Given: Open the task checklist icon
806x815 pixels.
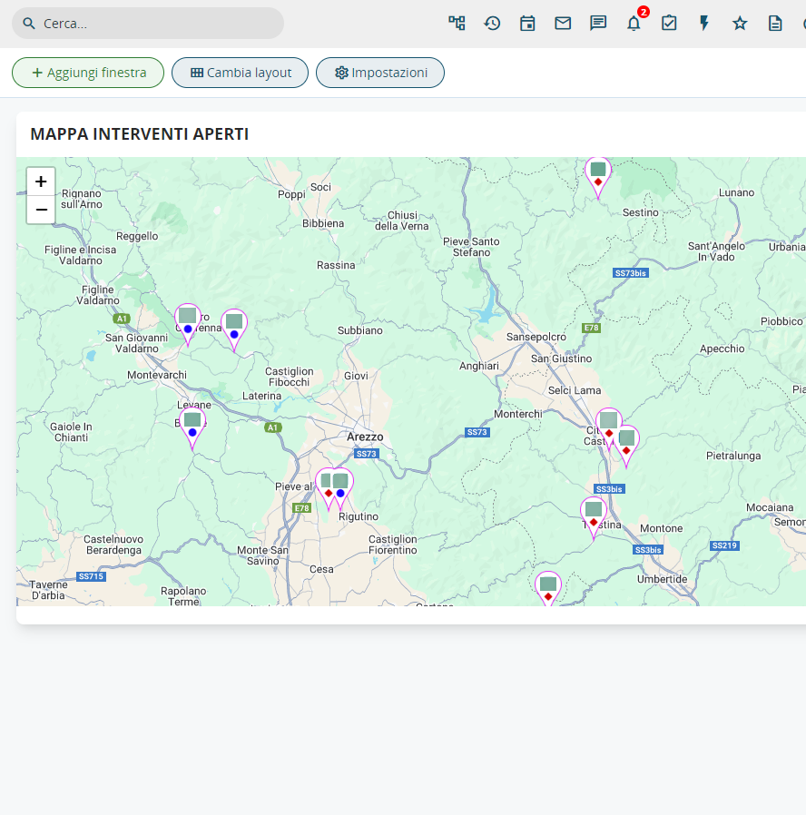Looking at the screenshot, I should coord(669,23).
